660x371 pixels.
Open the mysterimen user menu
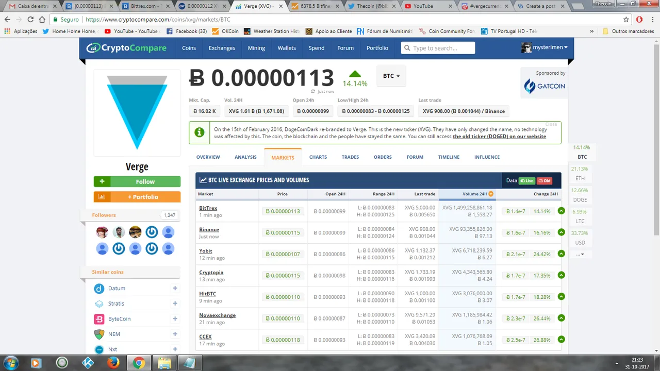tap(550, 47)
